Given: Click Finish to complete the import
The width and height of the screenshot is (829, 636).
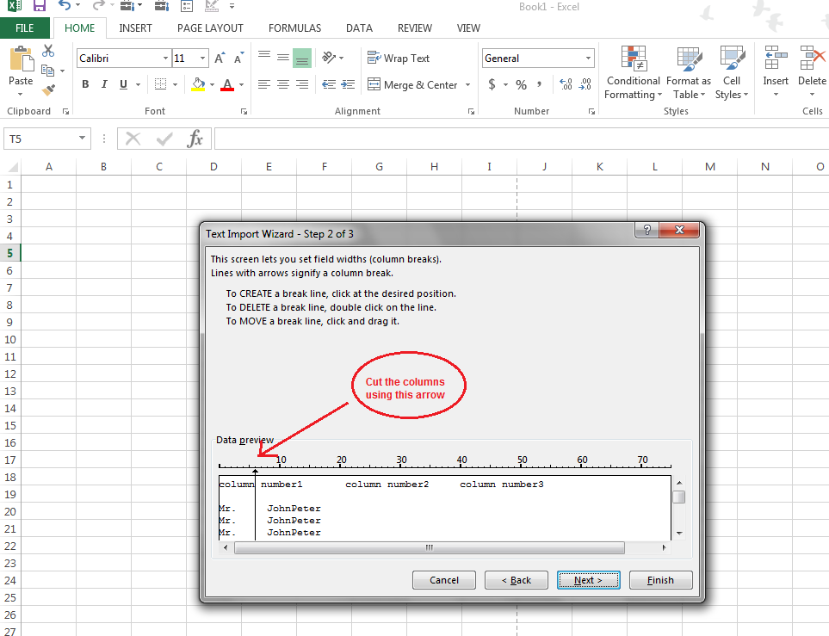Looking at the screenshot, I should (x=660, y=579).
